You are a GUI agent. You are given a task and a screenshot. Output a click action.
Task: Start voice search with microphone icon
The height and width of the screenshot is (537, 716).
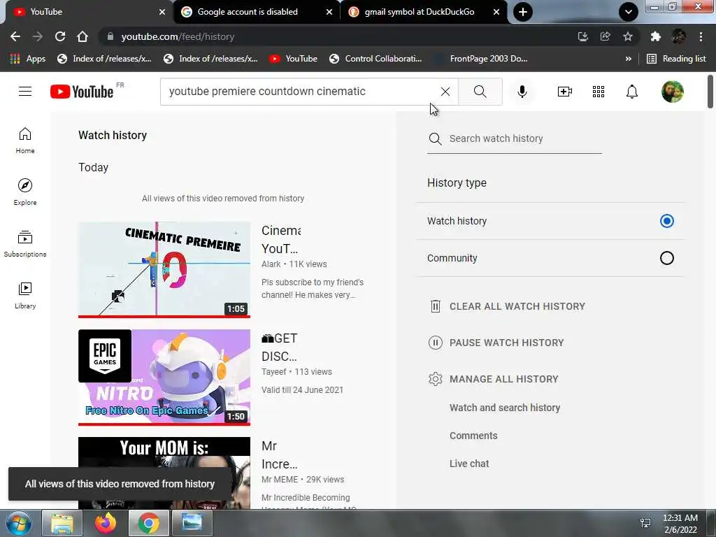click(522, 92)
